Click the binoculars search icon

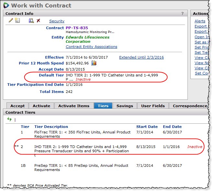pyautogui.click(x=31, y=21)
